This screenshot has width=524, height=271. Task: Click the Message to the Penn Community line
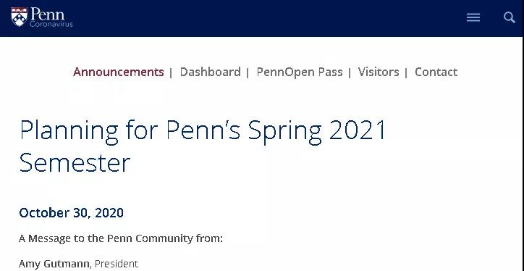pos(121,238)
